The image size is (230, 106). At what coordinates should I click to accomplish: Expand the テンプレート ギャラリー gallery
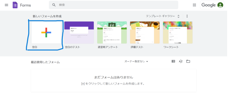click(163, 16)
